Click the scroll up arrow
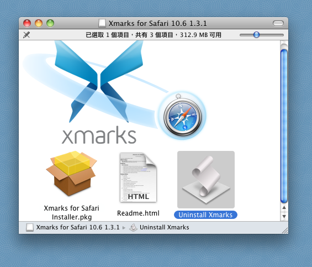 pyautogui.click(x=284, y=208)
